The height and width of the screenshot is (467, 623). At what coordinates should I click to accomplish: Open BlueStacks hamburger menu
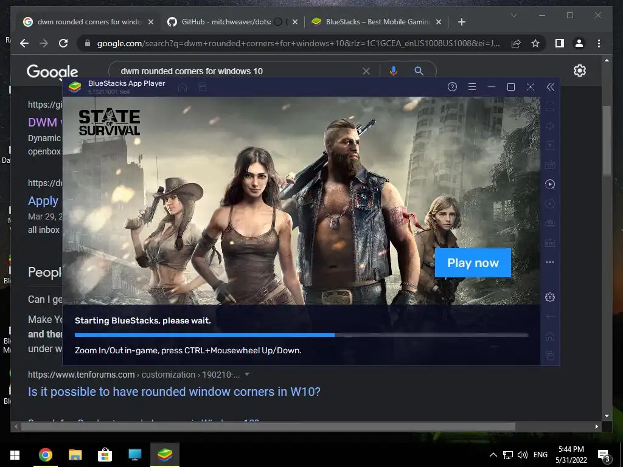(472, 86)
